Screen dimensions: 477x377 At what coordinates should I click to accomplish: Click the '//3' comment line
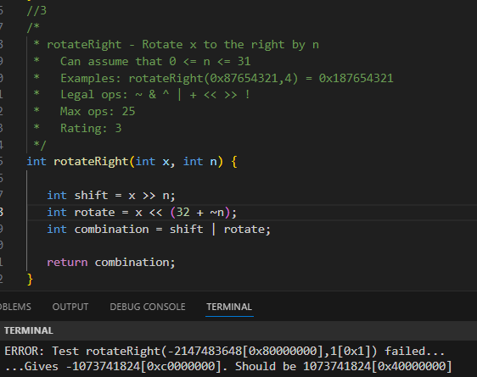pyautogui.click(x=36, y=11)
